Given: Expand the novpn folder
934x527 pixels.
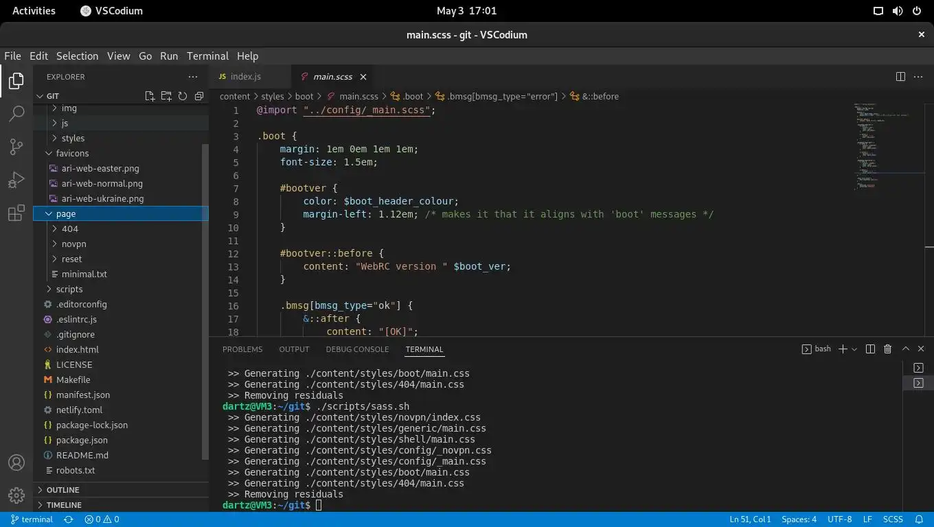Looking at the screenshot, I should point(121,244).
